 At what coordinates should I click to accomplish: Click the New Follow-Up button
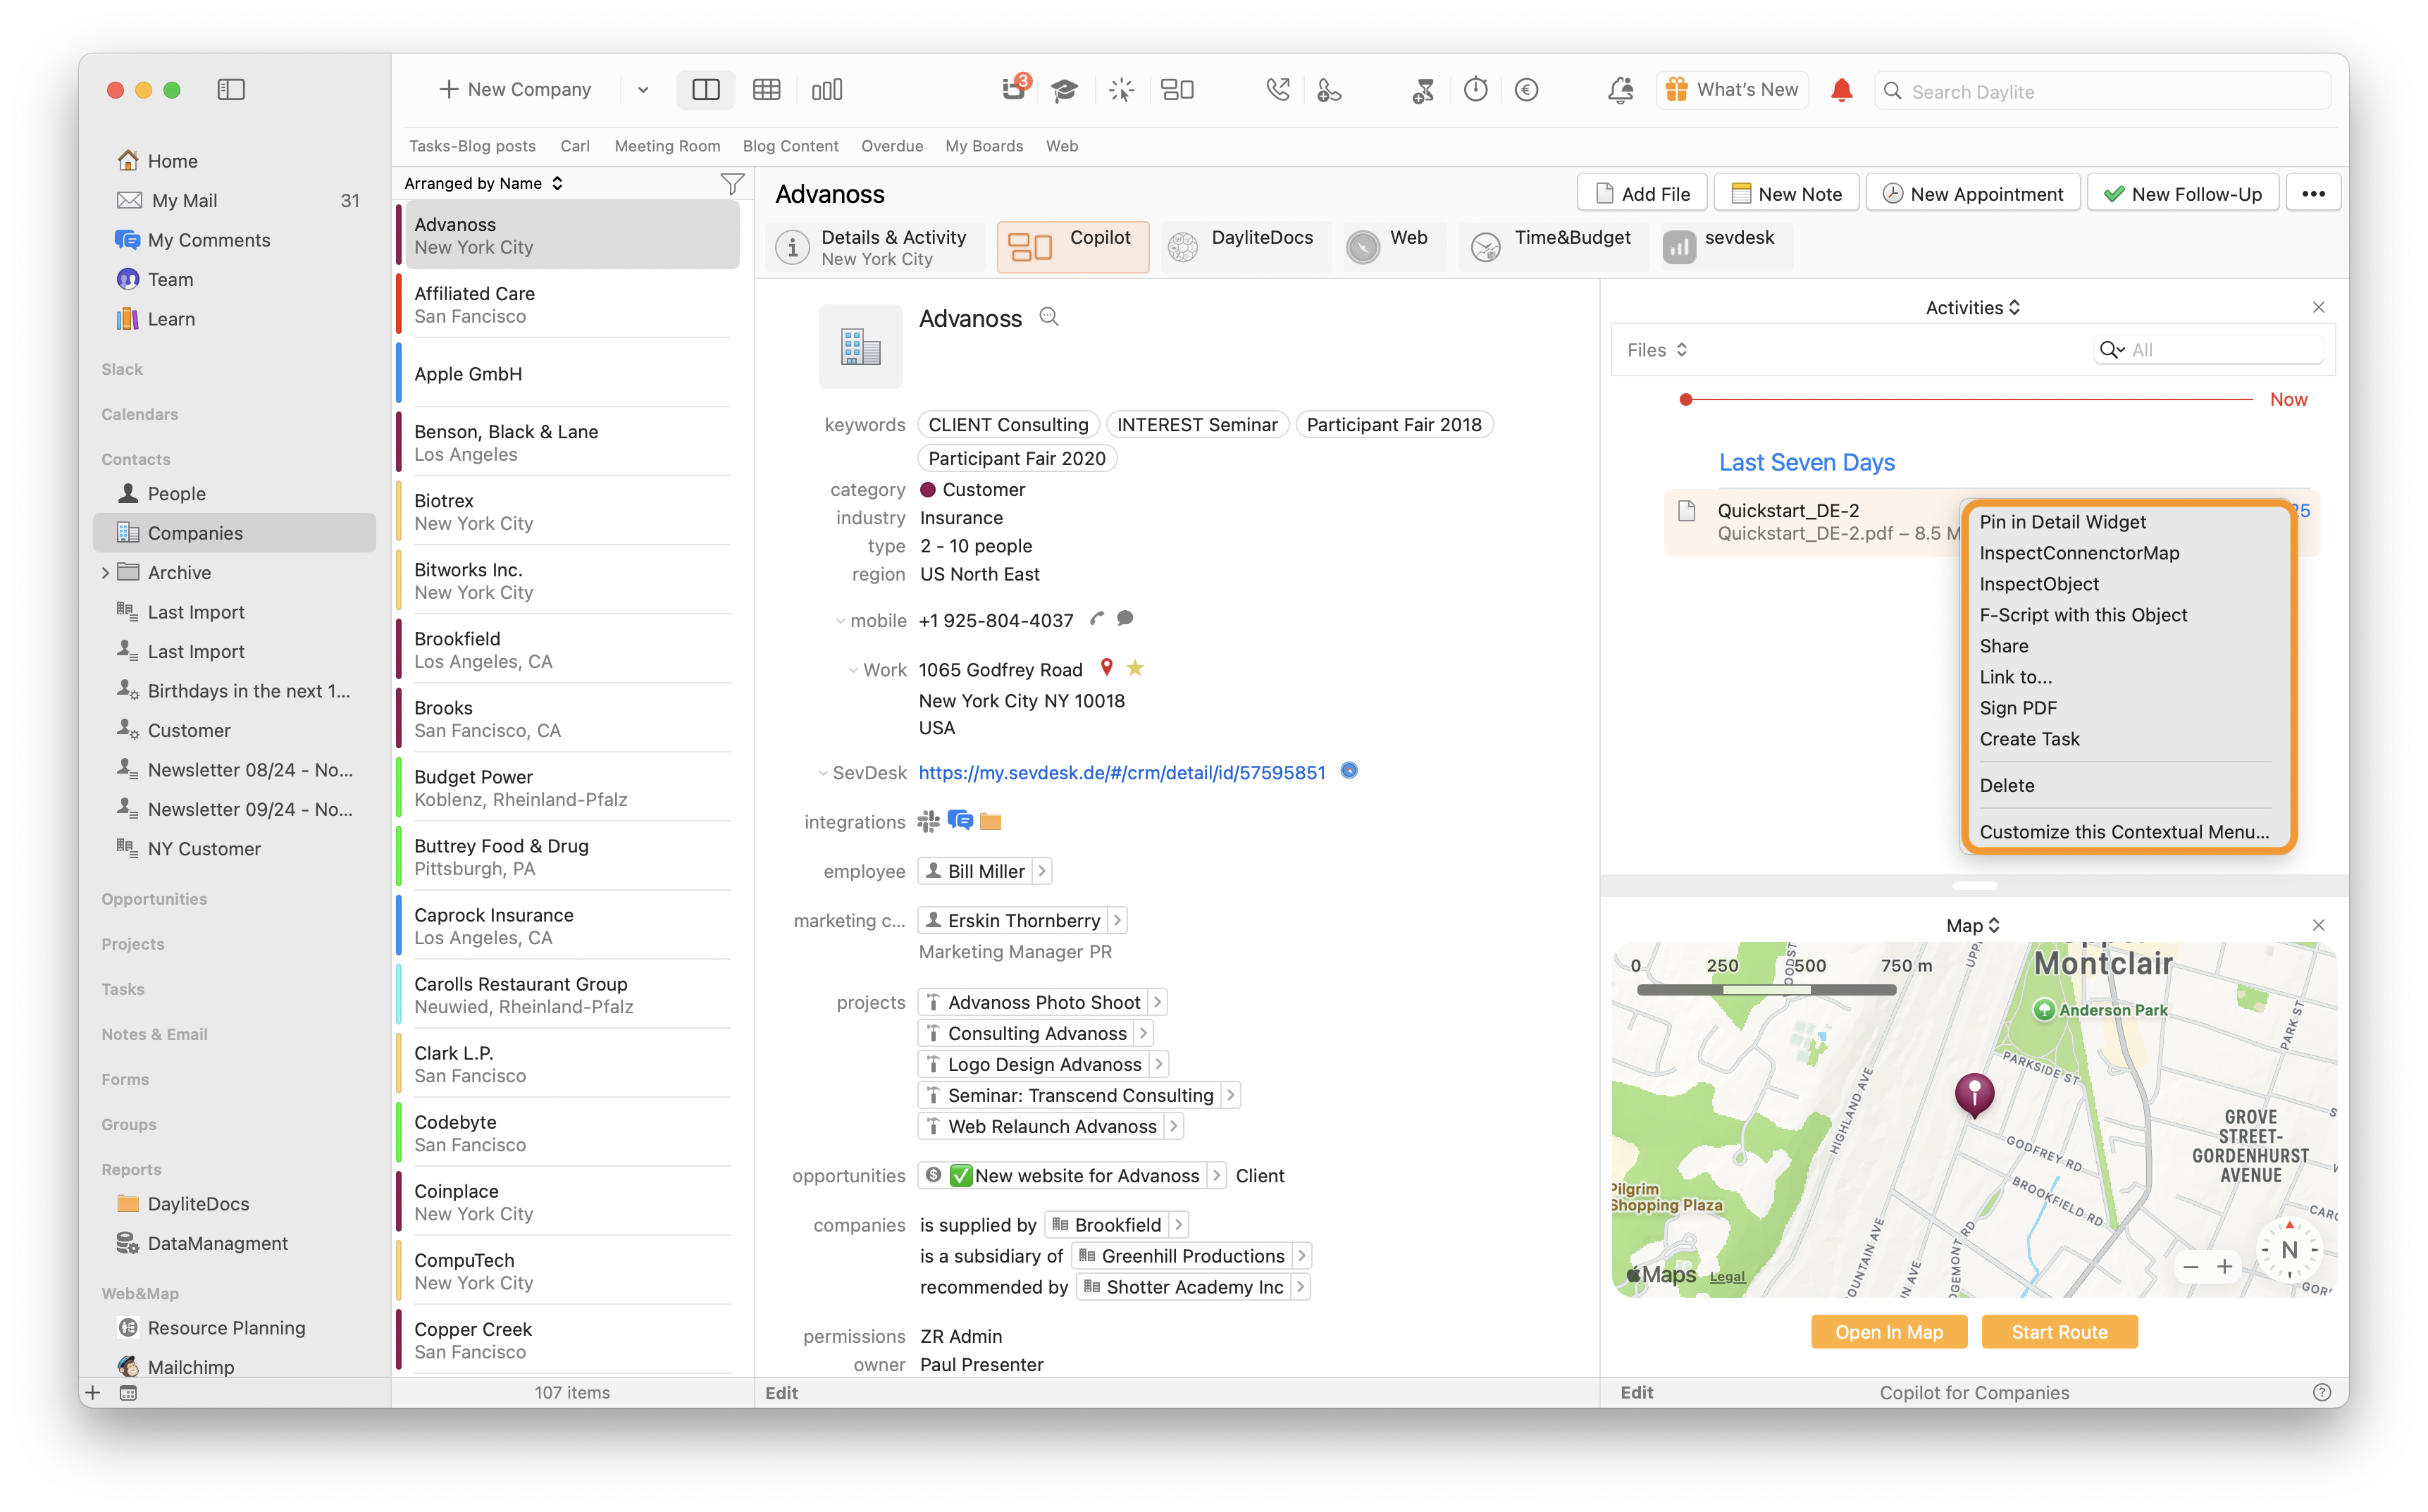[2183, 193]
